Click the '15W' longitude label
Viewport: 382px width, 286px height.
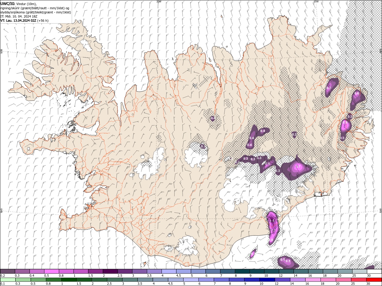pos(316,1)
